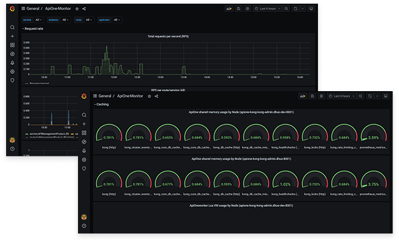The image size is (399, 242).
Task: Refresh the dashboard in the front window
Action: pyautogui.click(x=370, y=96)
